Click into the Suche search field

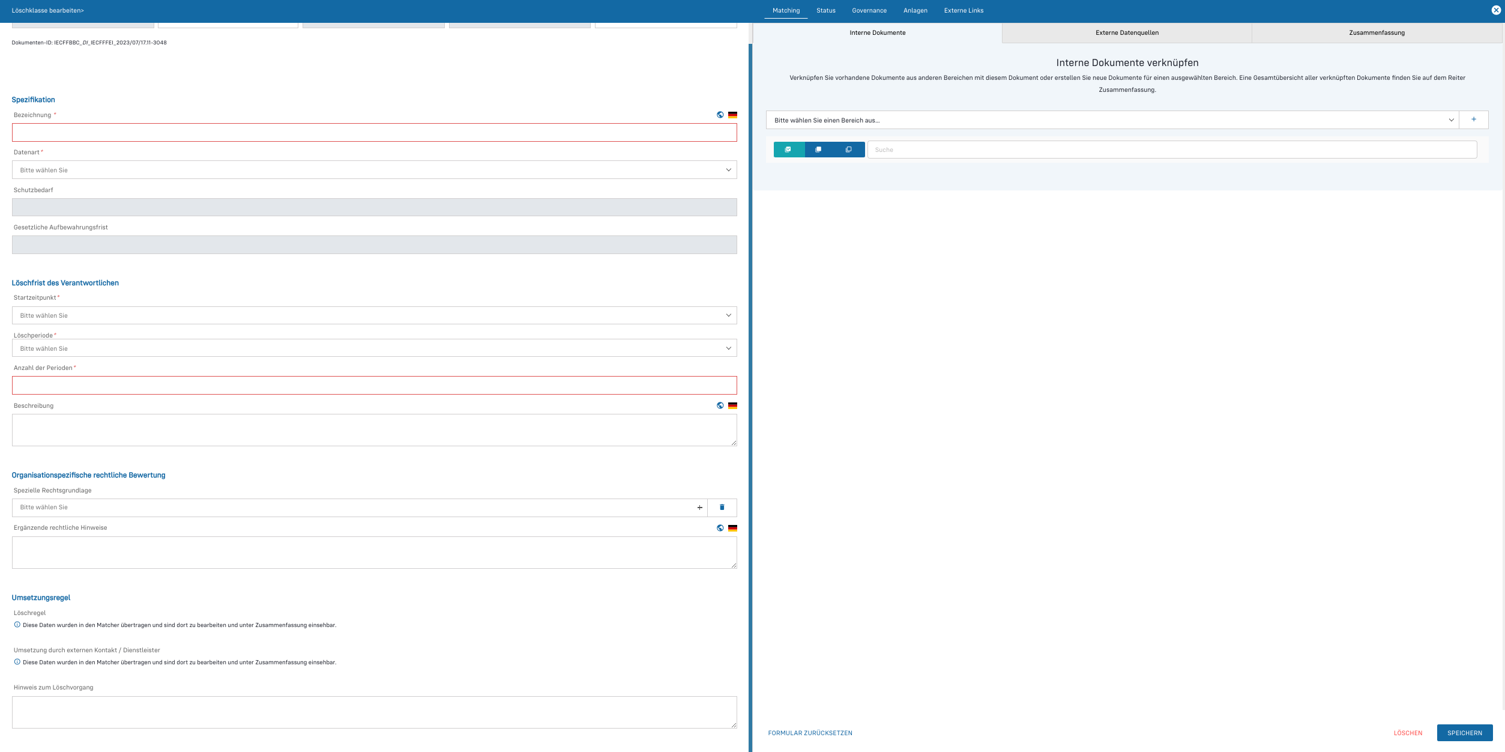pyautogui.click(x=1171, y=150)
